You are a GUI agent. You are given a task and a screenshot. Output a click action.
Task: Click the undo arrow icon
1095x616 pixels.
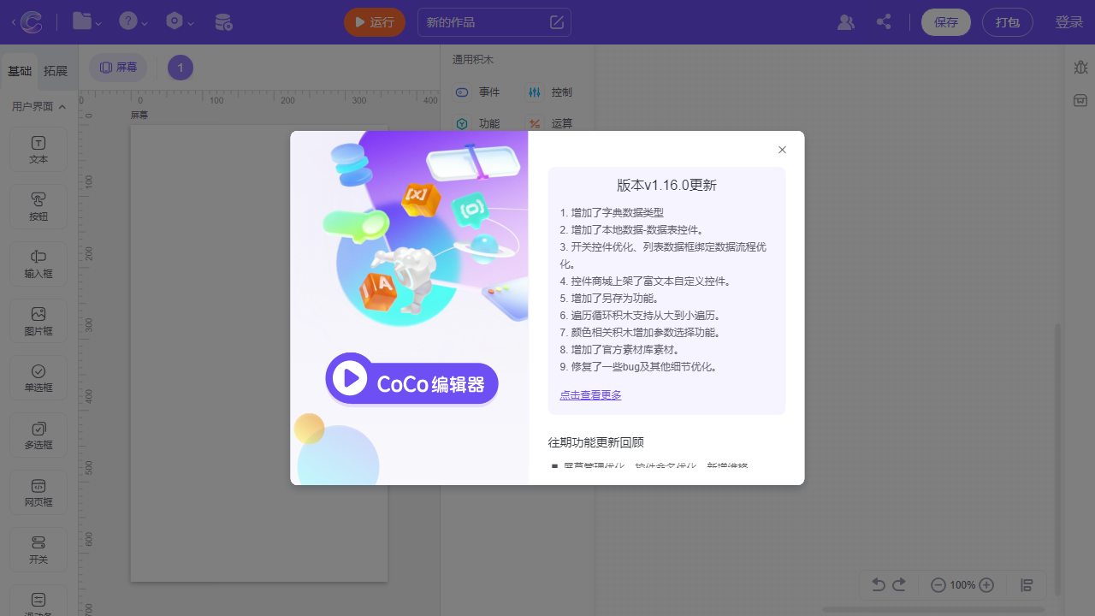tap(878, 585)
